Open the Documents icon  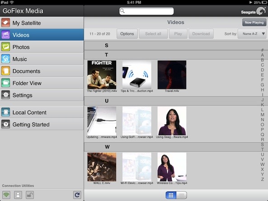[5, 71]
